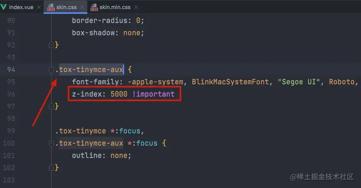Click the !important keyword
The image size is (361, 188).
click(154, 94)
